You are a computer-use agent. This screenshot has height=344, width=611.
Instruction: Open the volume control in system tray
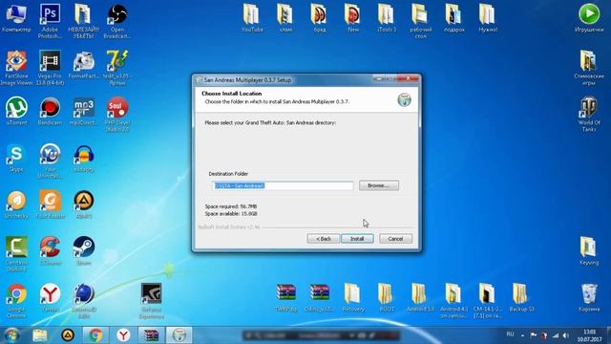point(566,335)
